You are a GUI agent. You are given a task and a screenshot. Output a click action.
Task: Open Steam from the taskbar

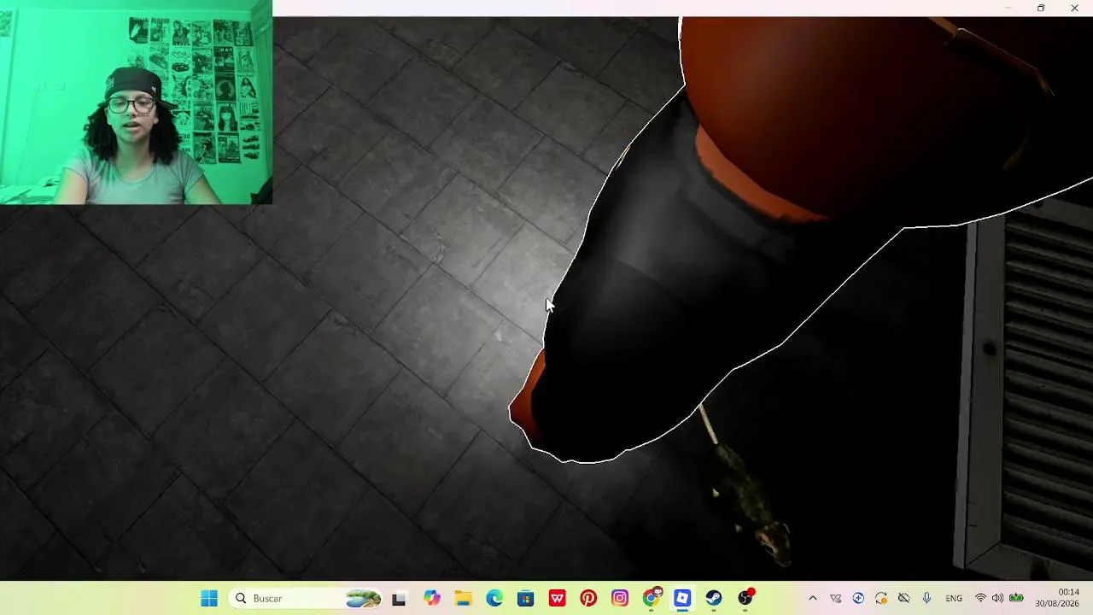click(x=714, y=598)
